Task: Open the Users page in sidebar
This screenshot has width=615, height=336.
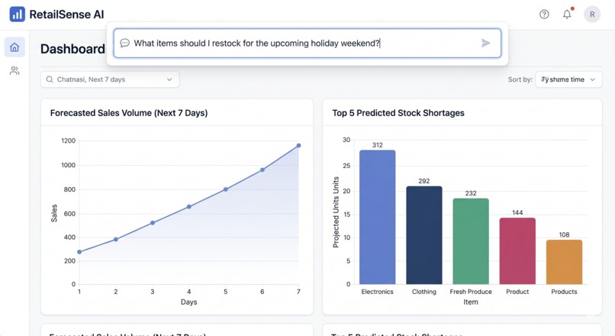Action: [14, 71]
